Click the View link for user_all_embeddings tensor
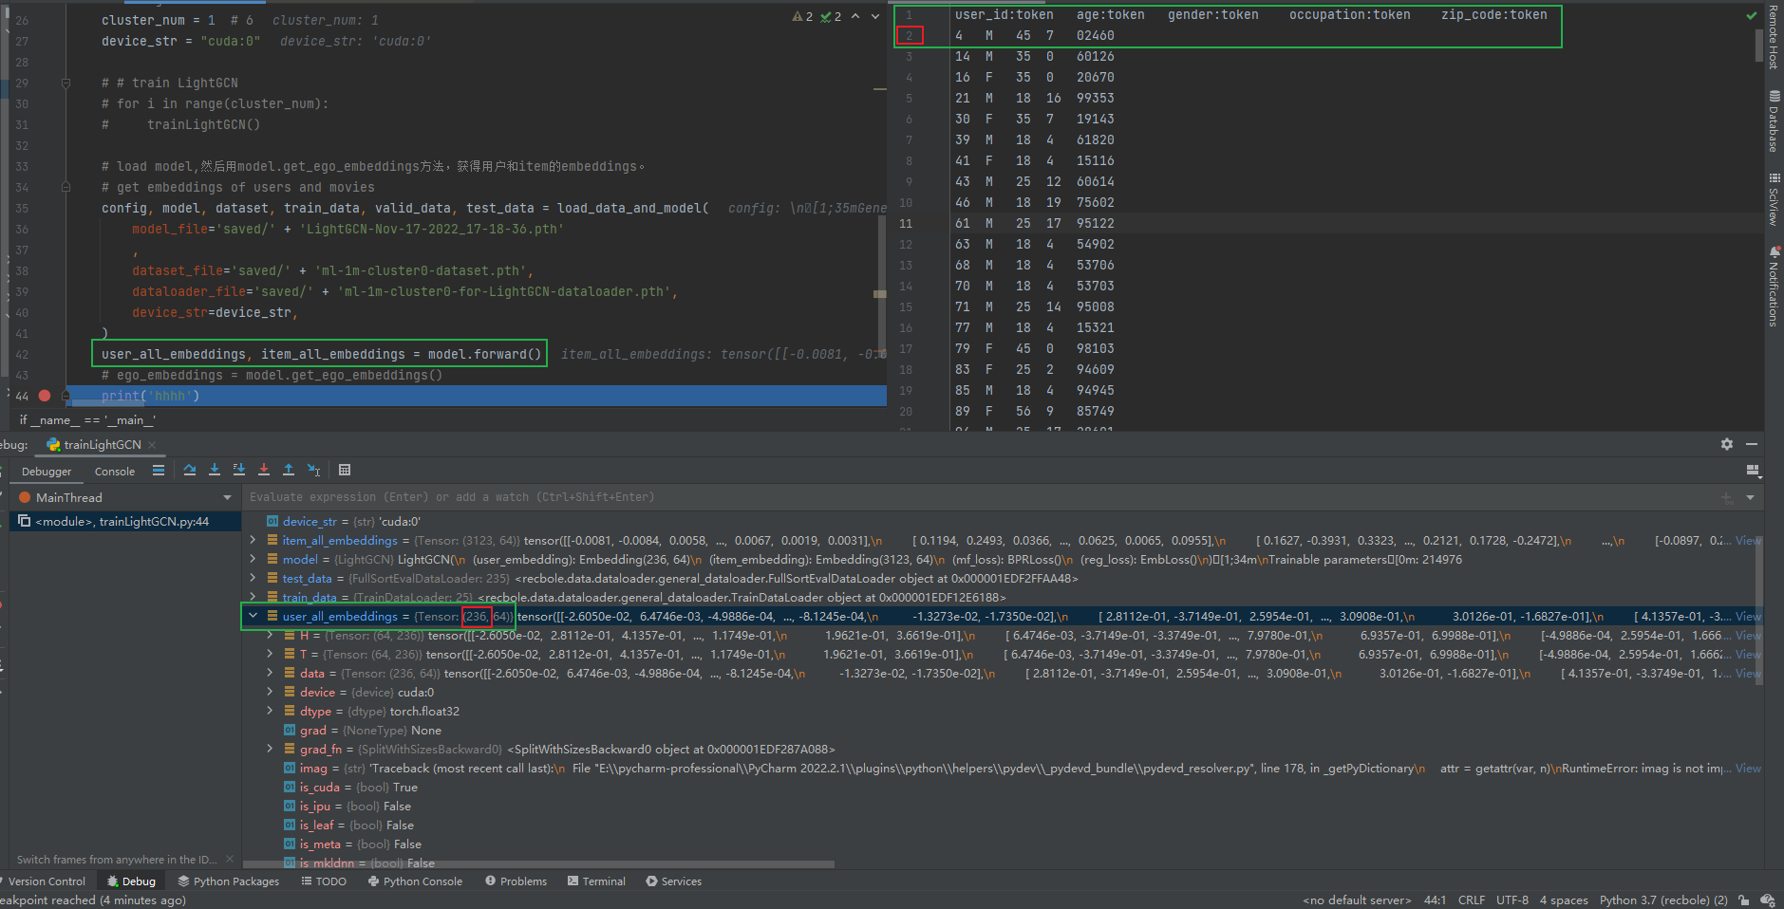 tap(1747, 616)
